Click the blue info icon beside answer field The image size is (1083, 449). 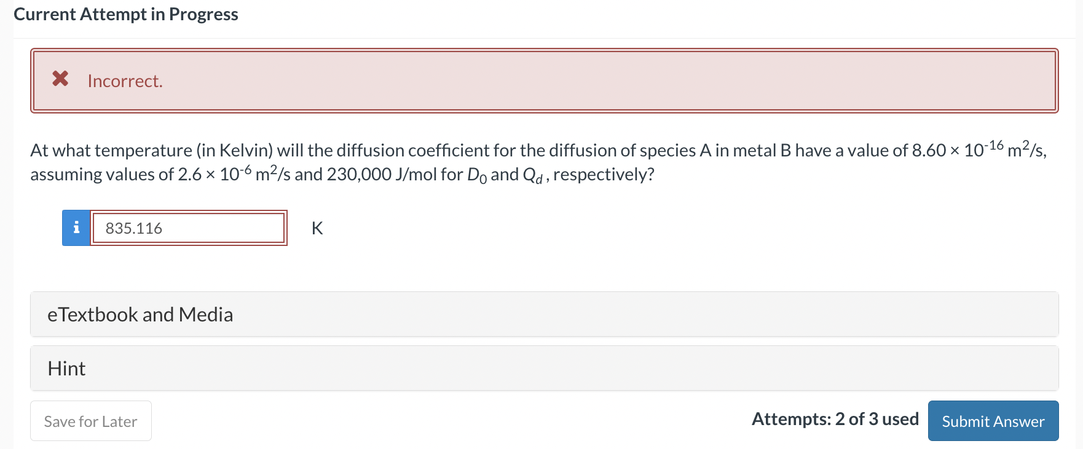(76, 228)
